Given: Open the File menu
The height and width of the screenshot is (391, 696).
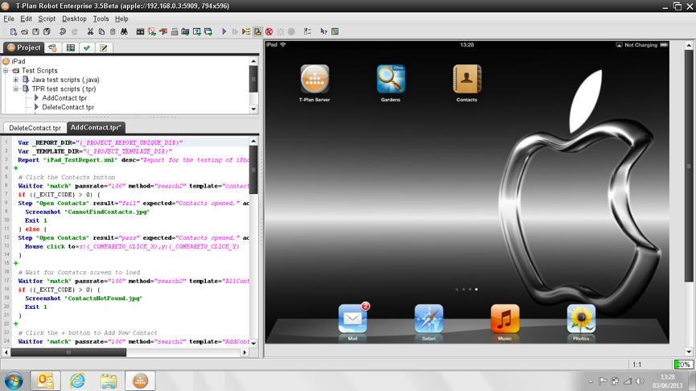Looking at the screenshot, I should tap(9, 19).
